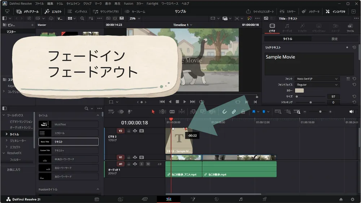This screenshot has height=203, width=361.
Task: Mute the A1 audio track
Action: (x=148, y=164)
